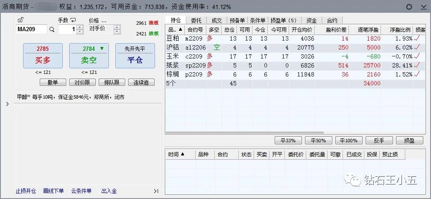Screen dimensions: 431x199
Task: Click the 对手价 price field
Action: click(x=101, y=29)
